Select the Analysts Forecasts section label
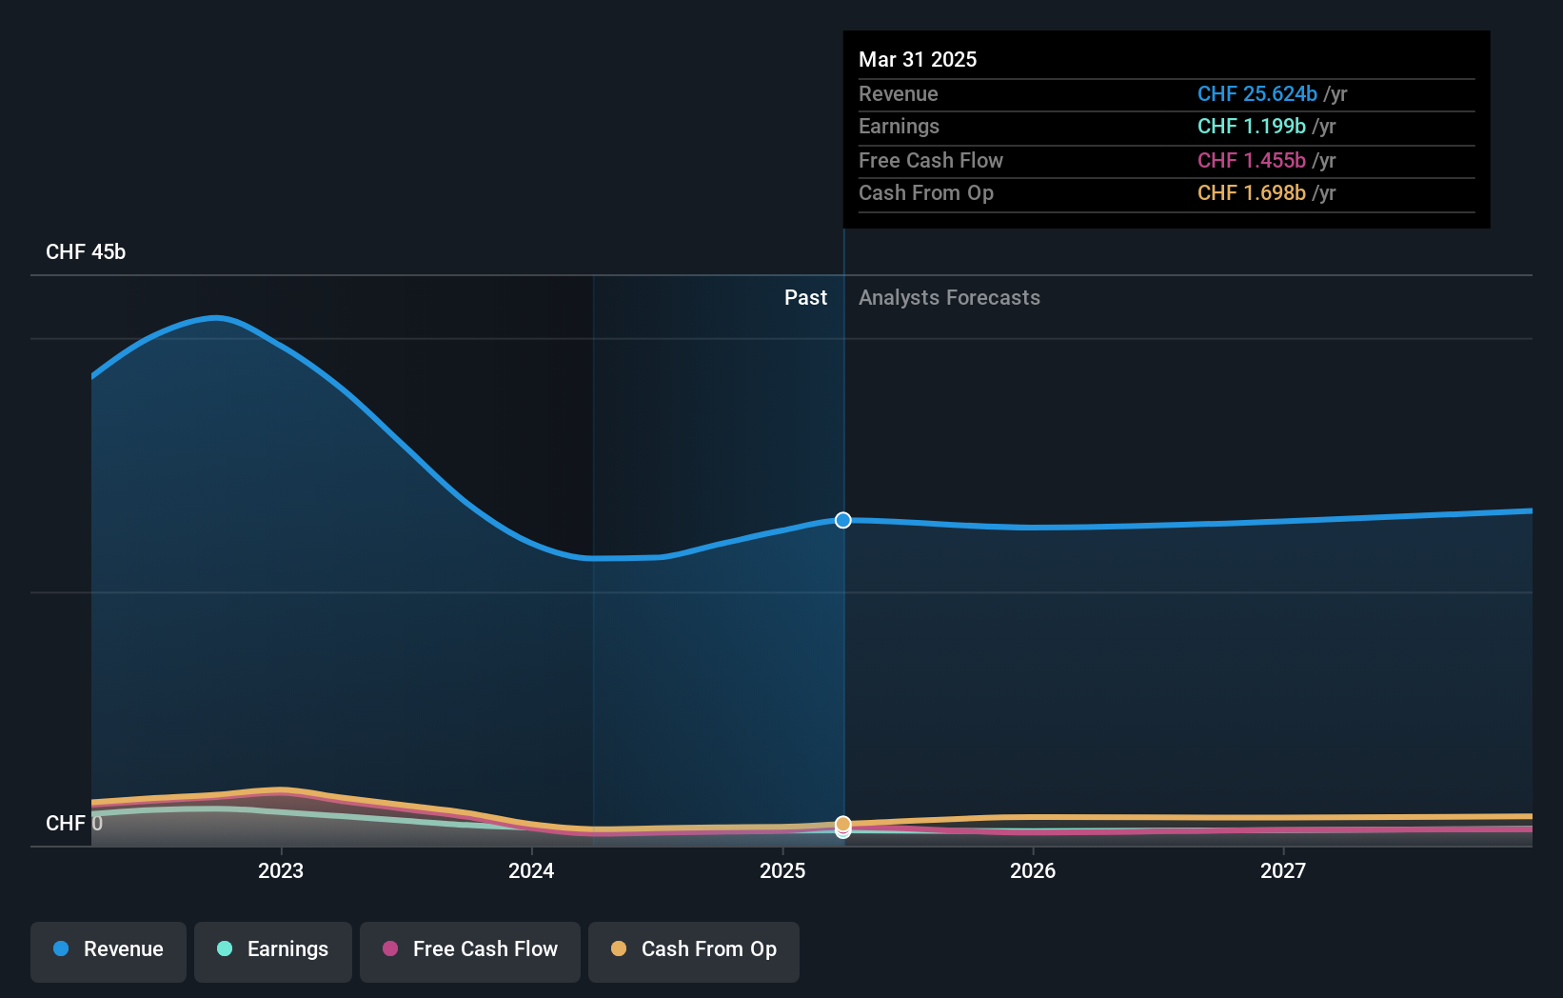The width and height of the screenshot is (1563, 998). pyautogui.click(x=949, y=297)
